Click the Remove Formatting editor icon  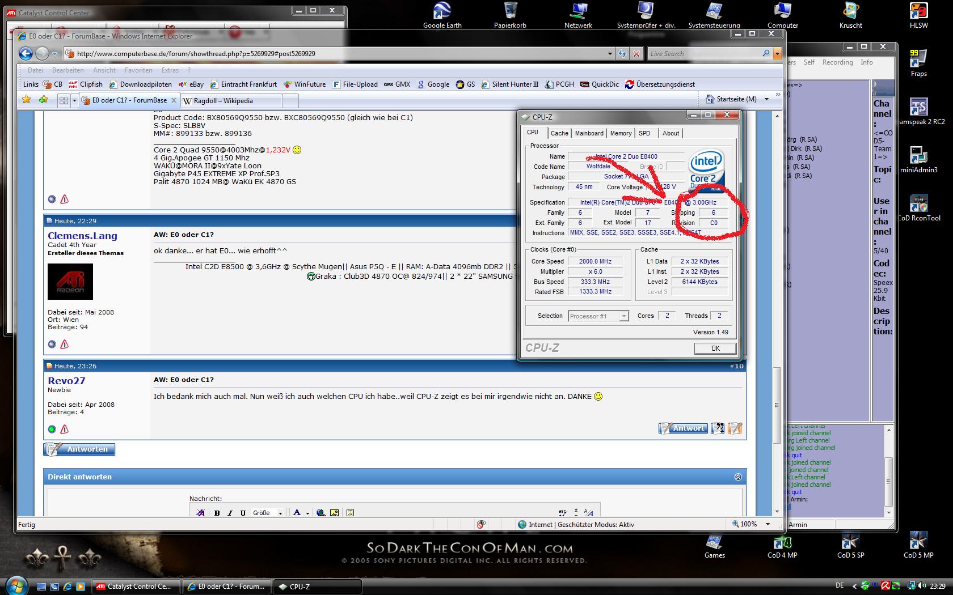pyautogui.click(x=200, y=513)
